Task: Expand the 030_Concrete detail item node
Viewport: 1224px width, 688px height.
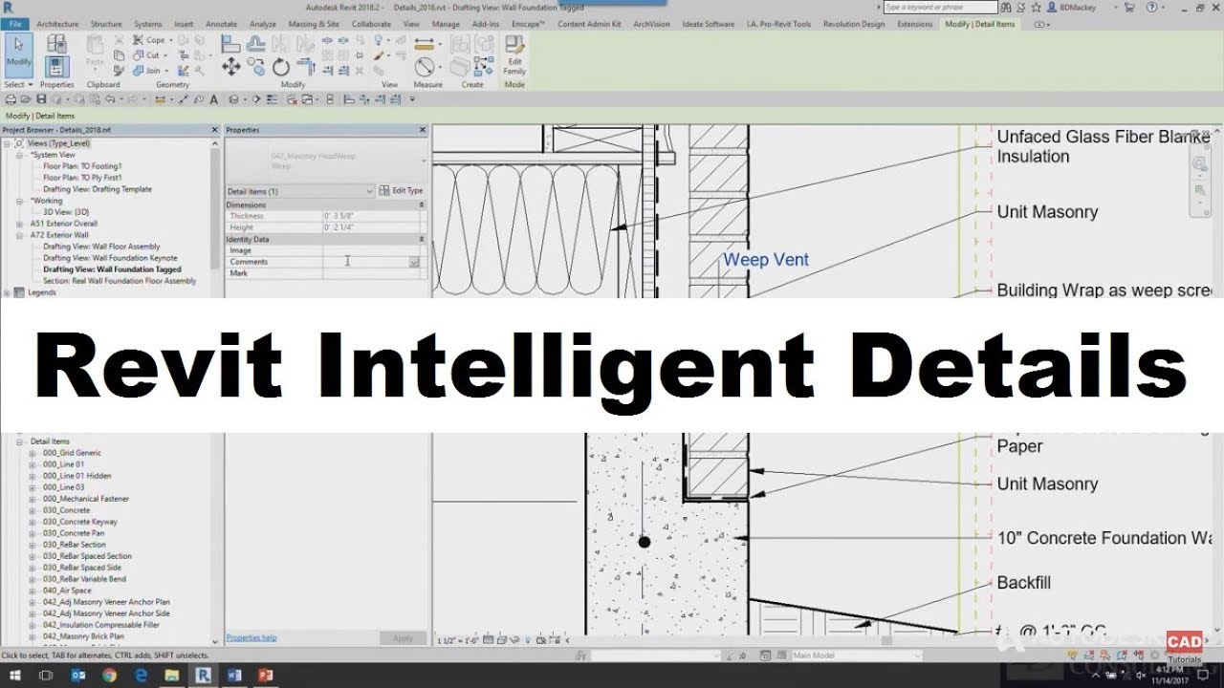Action: (x=32, y=510)
